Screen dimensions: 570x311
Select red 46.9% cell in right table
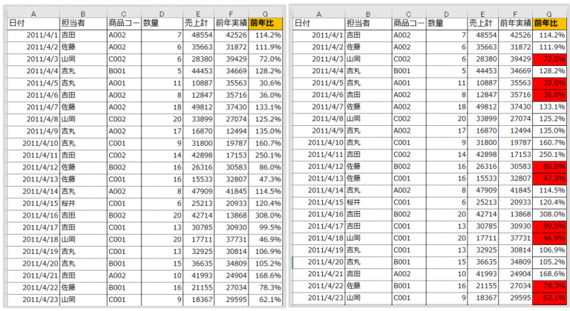[x=549, y=238]
